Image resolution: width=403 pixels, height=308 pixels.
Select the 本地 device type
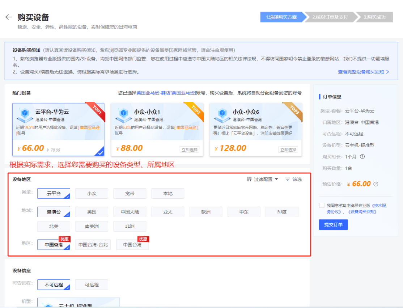point(167,194)
